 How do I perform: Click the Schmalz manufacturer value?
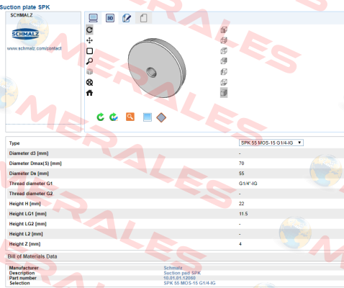(x=173, y=268)
